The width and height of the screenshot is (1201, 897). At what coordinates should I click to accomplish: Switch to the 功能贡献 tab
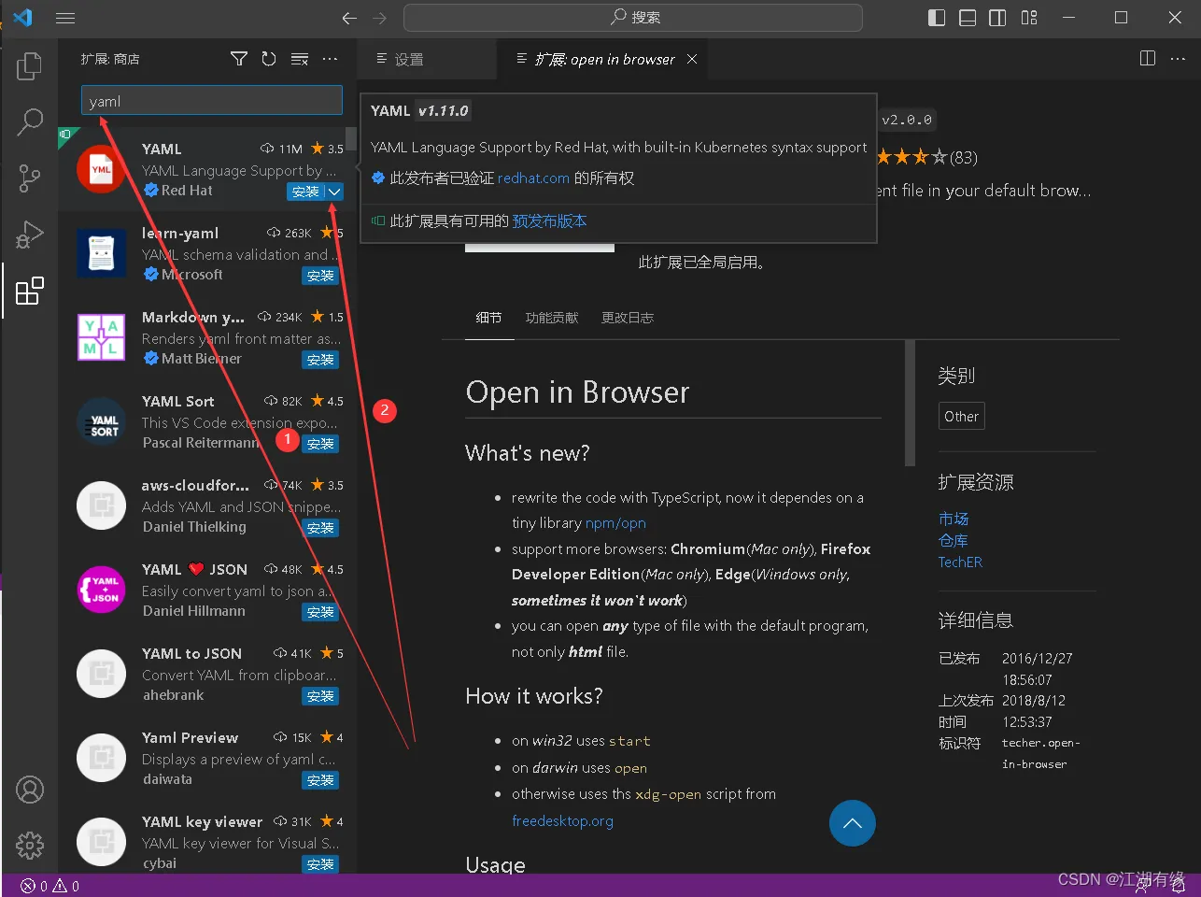551,318
